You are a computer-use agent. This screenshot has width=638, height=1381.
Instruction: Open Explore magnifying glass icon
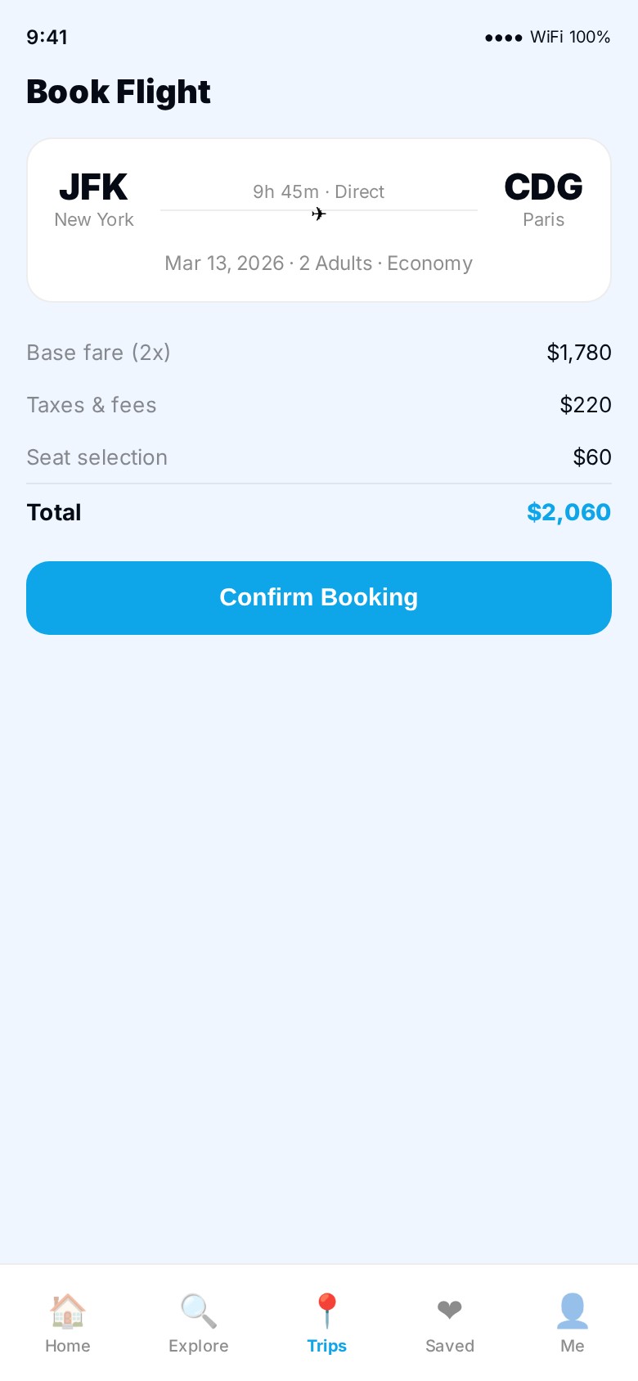pos(198,1311)
